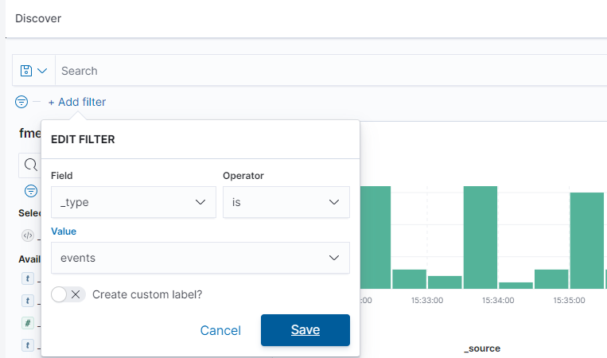Click the filter options icon beside Add filter
Screen dimensions: 607x358
[x=21, y=102]
